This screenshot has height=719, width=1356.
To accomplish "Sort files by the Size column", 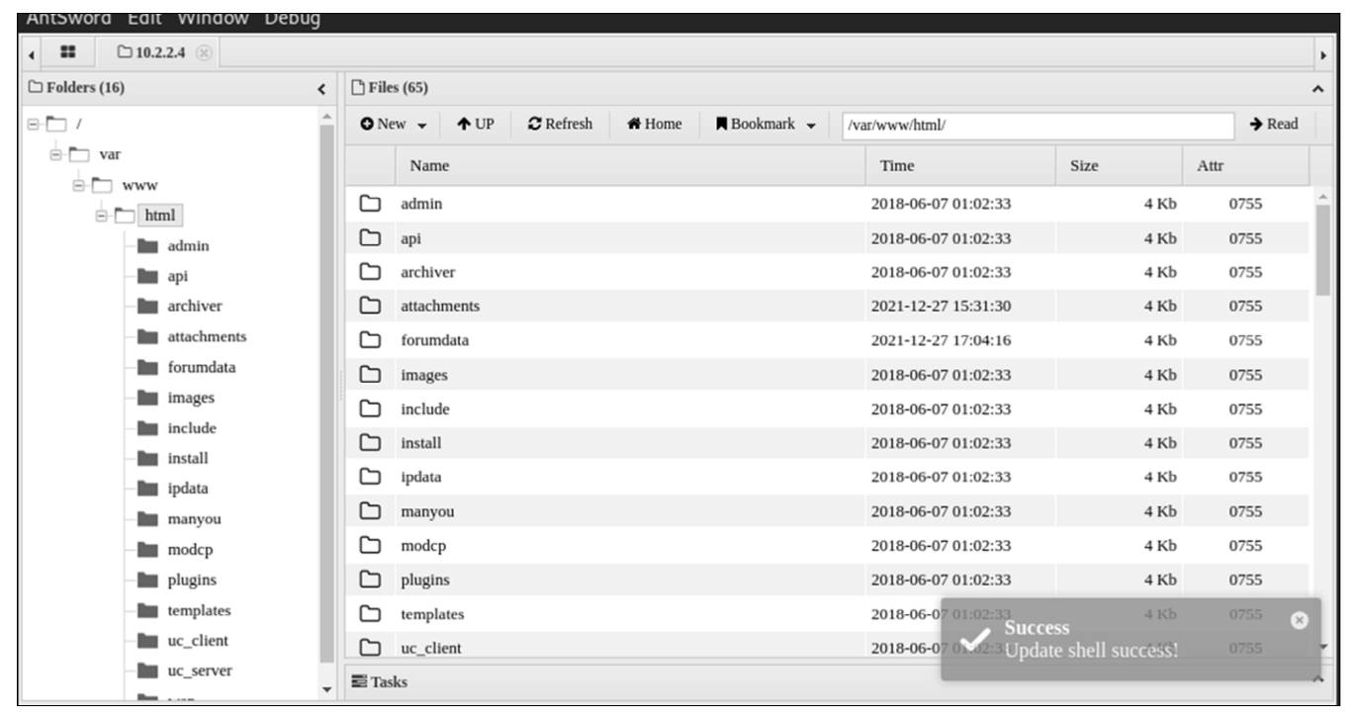I will [x=1119, y=166].
